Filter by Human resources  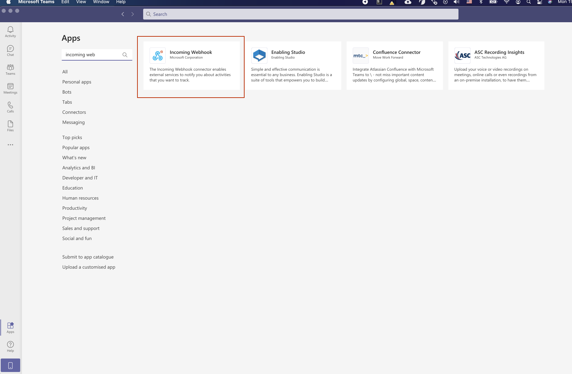81,198
